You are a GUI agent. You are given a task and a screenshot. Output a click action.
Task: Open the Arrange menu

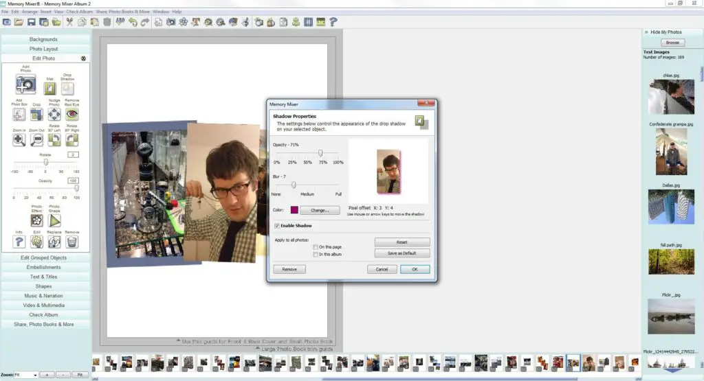point(30,12)
